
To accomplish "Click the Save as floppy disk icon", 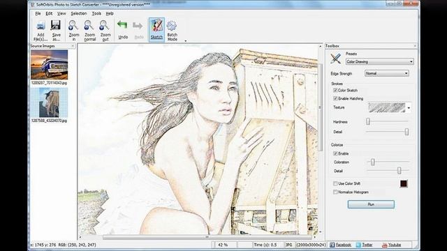I will [x=56, y=25].
